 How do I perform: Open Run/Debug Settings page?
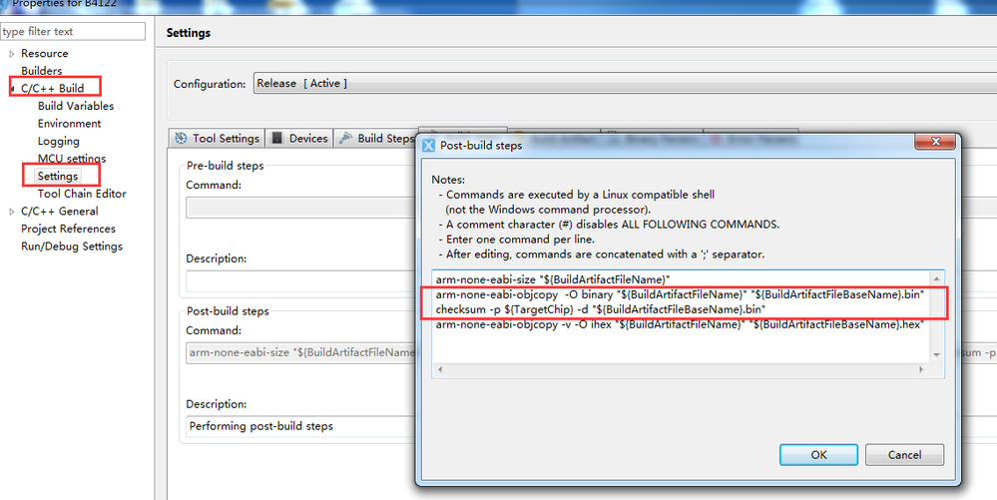coord(72,247)
